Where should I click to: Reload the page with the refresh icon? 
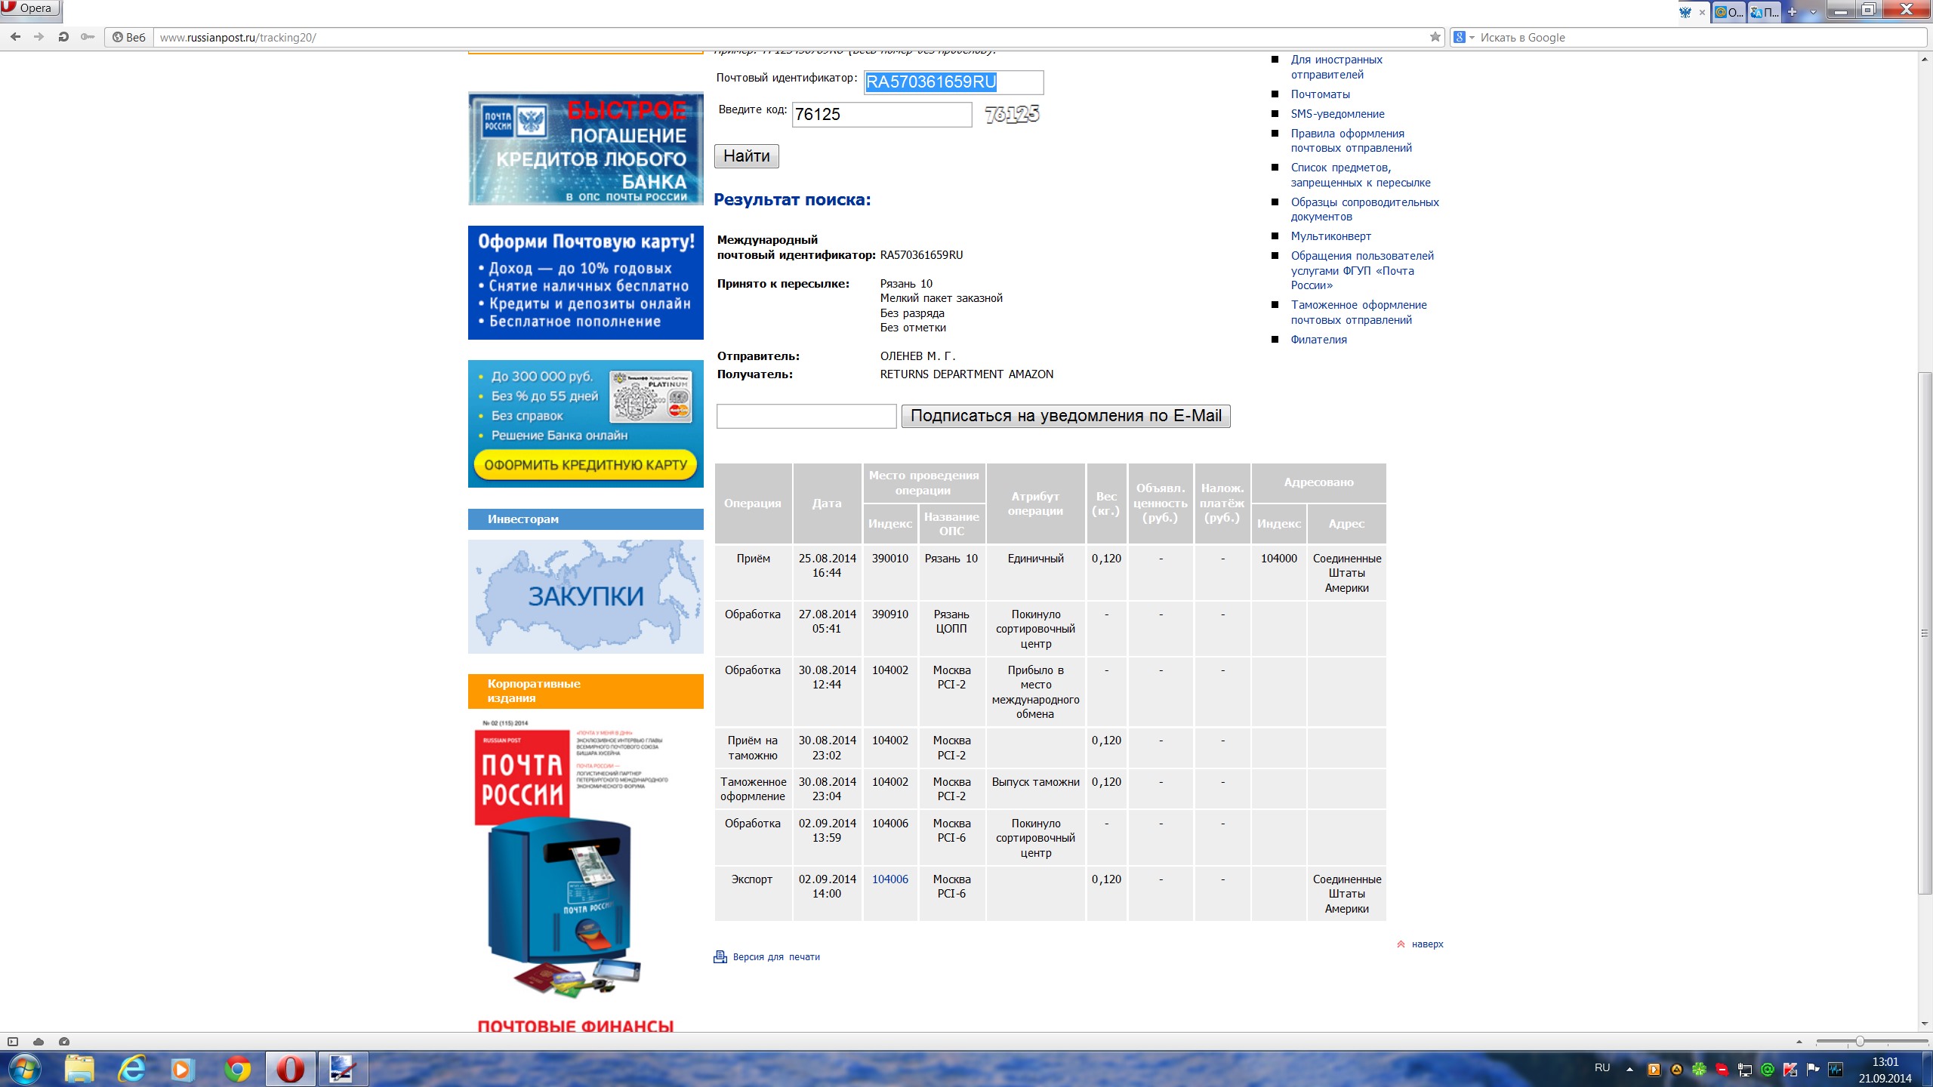(63, 37)
